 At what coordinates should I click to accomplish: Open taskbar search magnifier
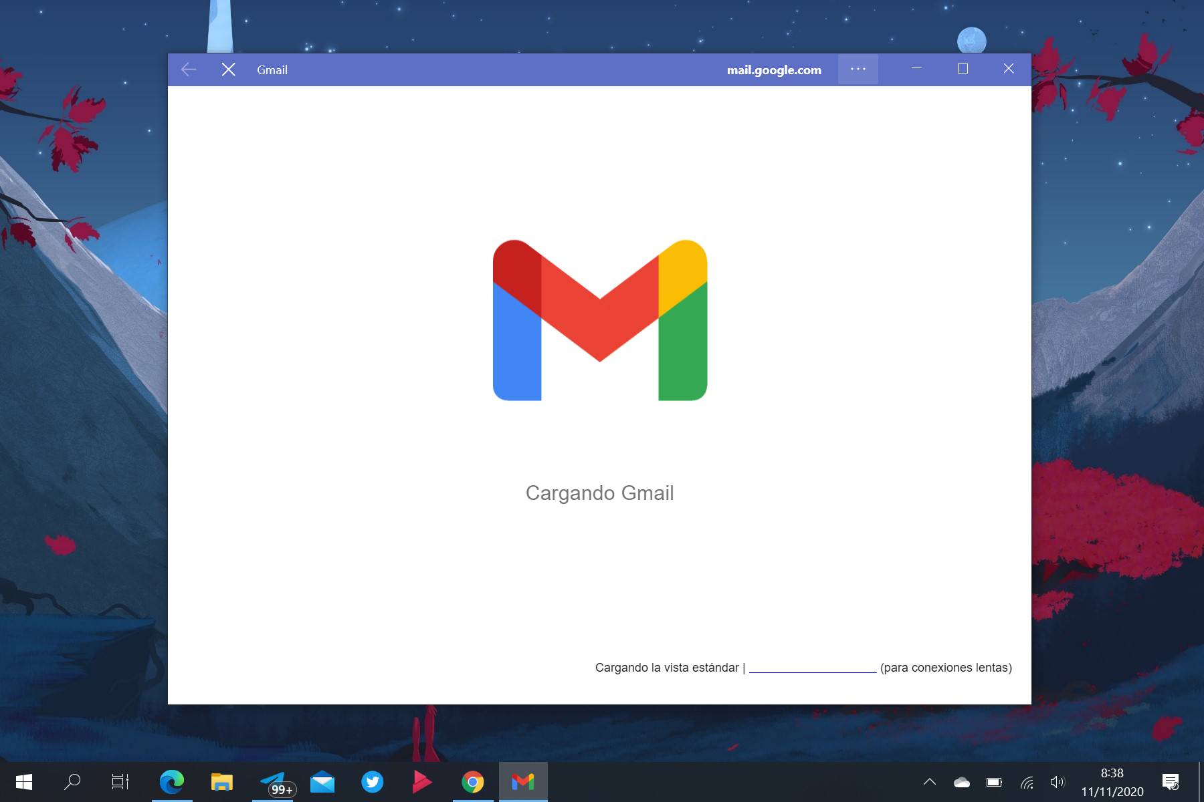(x=72, y=781)
